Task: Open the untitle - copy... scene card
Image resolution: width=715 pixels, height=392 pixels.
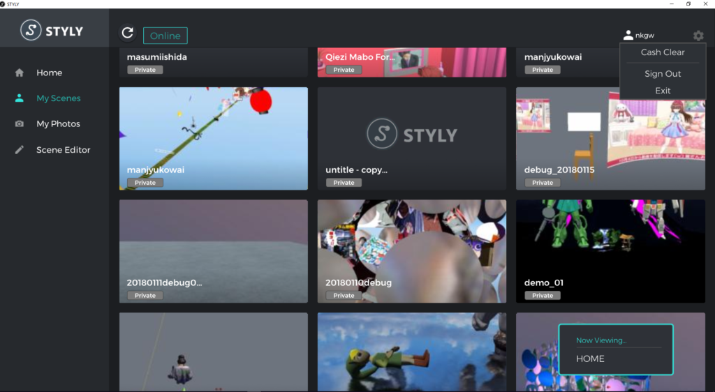Action: [x=412, y=138]
